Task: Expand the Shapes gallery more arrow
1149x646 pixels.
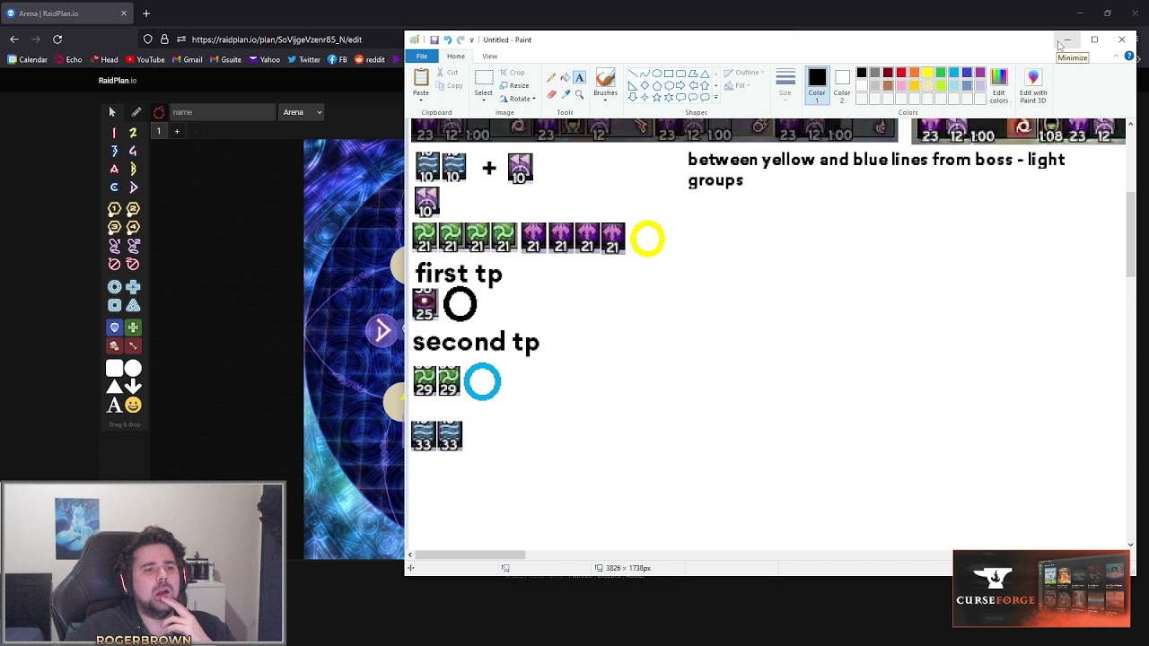Action: click(715, 96)
